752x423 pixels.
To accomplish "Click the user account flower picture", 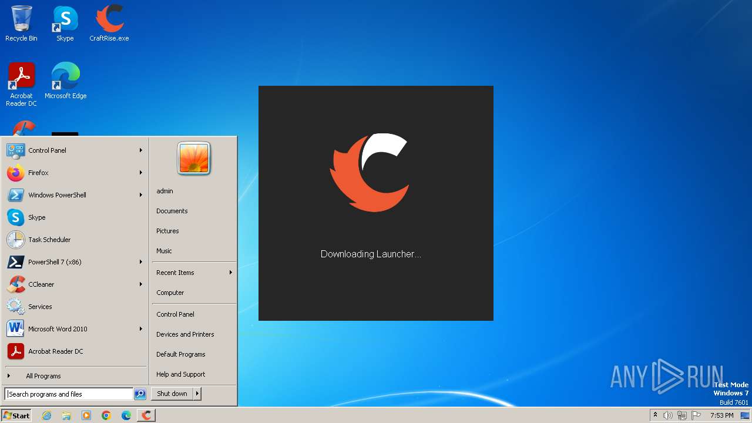I will 194,159.
